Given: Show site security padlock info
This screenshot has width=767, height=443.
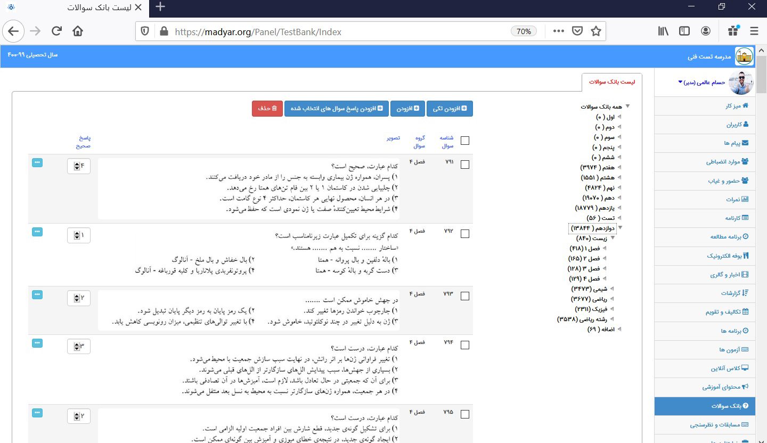Looking at the screenshot, I should [164, 31].
